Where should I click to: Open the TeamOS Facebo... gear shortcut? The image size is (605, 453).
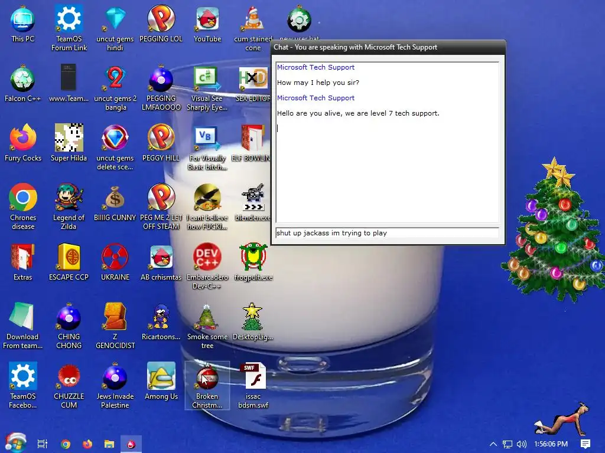tap(23, 385)
